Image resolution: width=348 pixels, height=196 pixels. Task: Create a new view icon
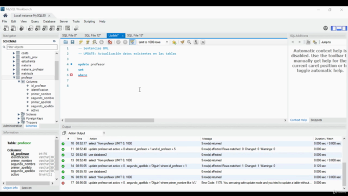tap(45, 28)
